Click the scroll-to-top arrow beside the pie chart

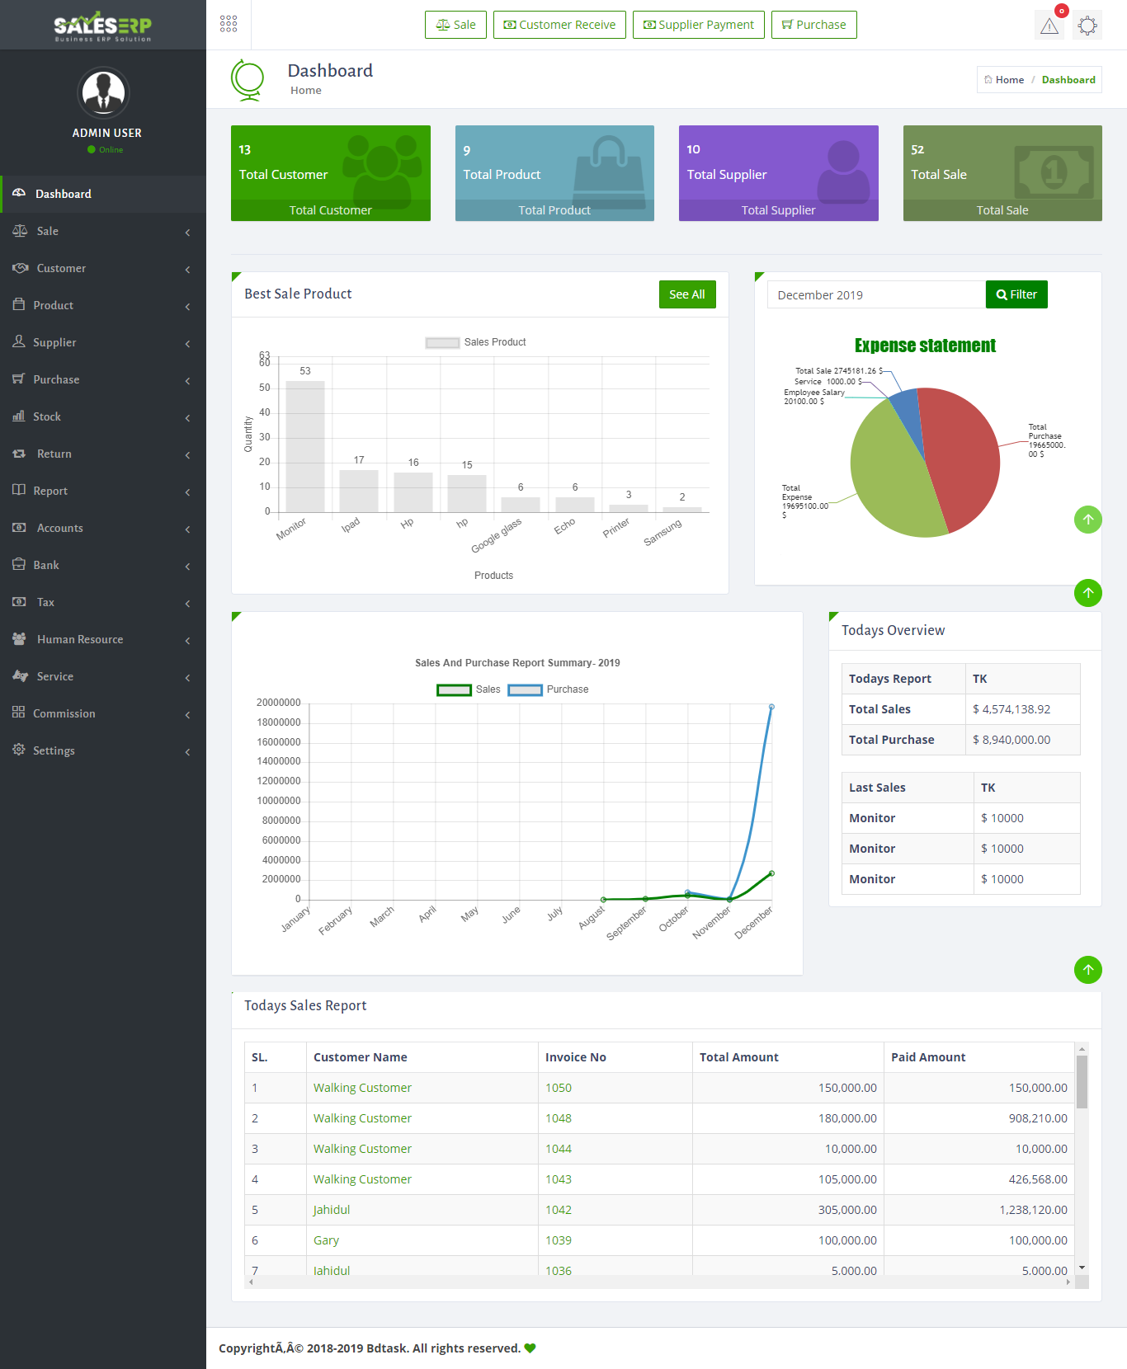tap(1087, 520)
